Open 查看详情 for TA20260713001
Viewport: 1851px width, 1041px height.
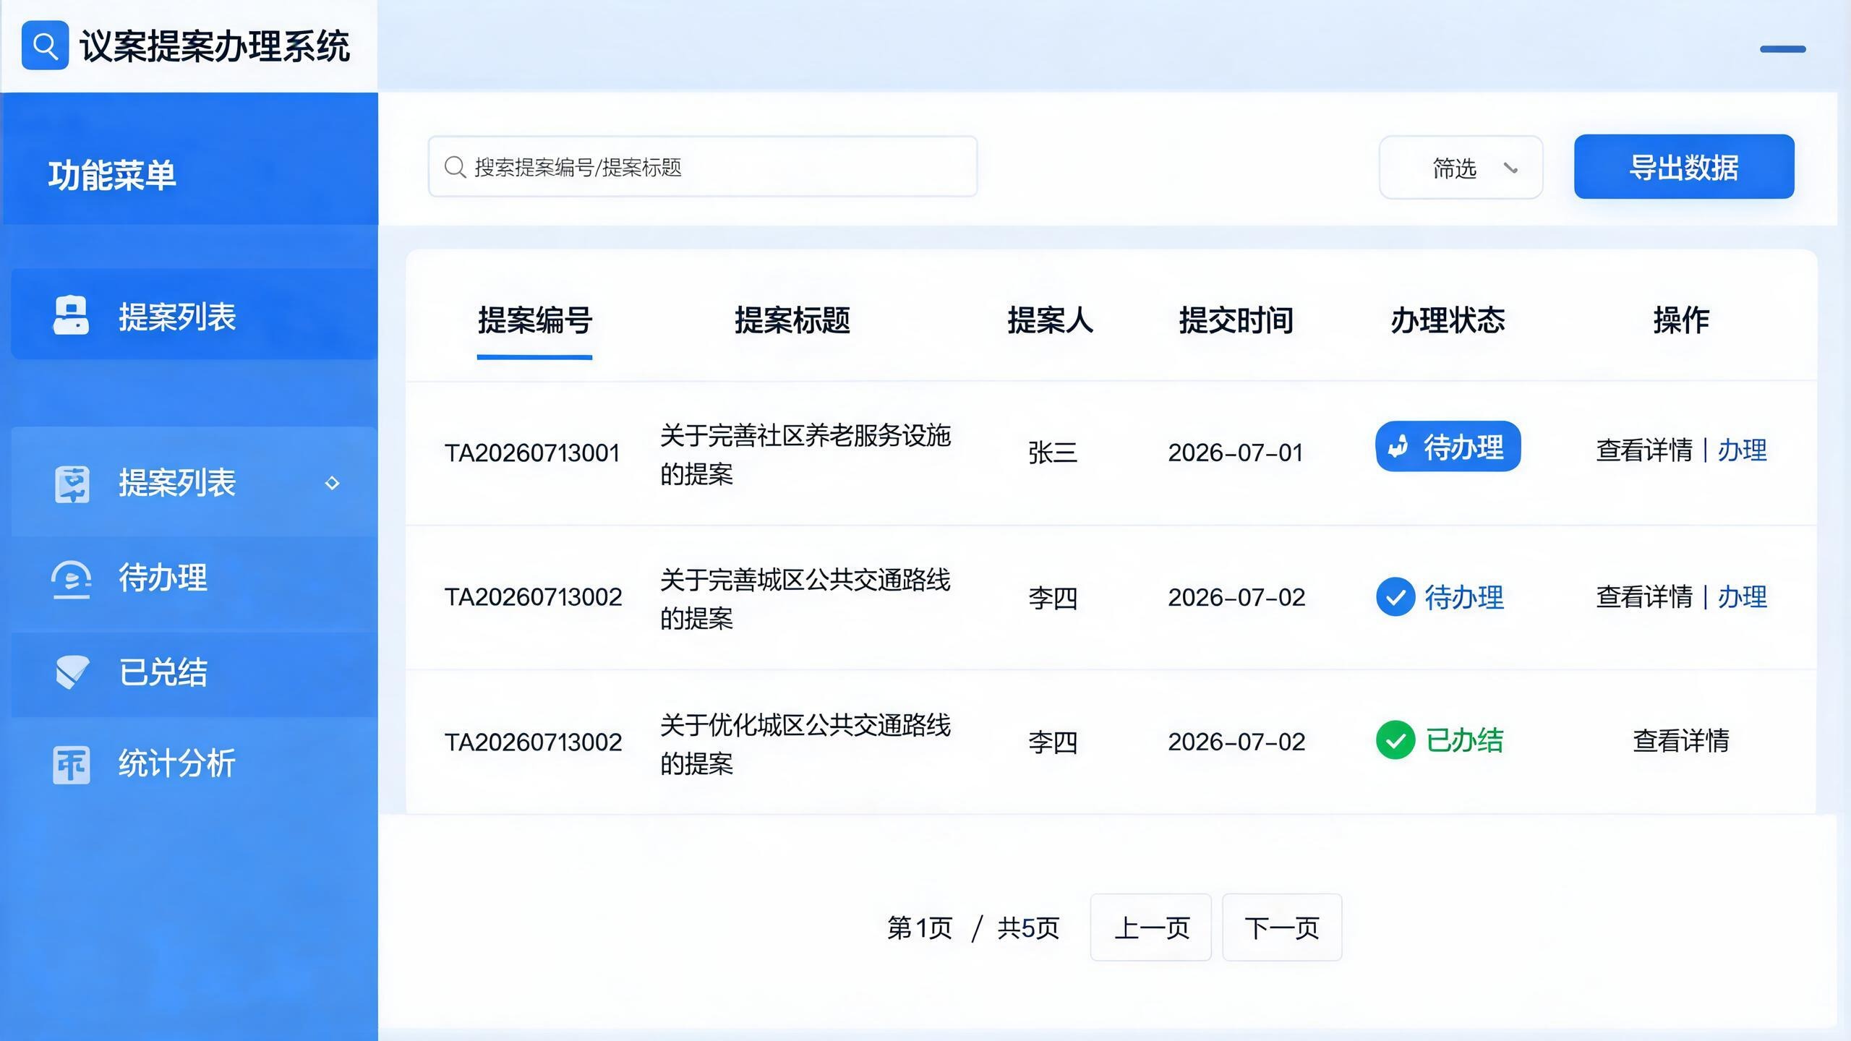[1644, 450]
